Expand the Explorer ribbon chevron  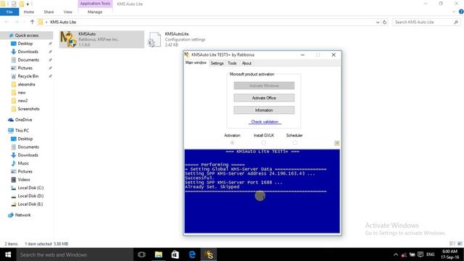454,12
